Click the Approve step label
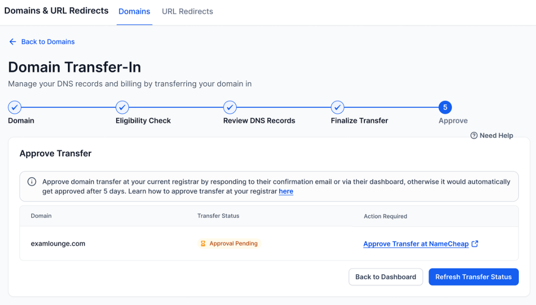Image resolution: width=536 pixels, height=305 pixels. tap(453, 121)
